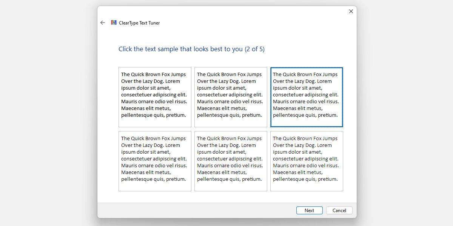Click "Maecenas elit metus" line in top-middle sample

point(222,108)
